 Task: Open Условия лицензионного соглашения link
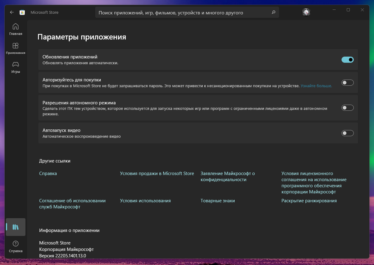(314, 183)
